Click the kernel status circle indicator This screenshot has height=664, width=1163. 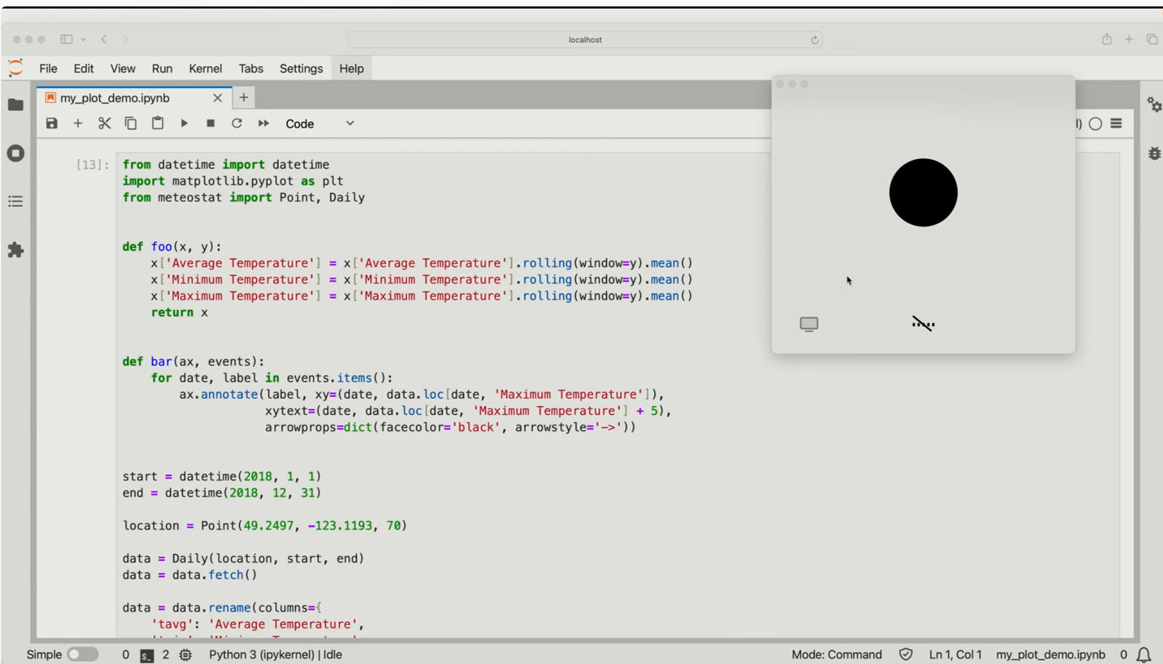[1095, 124]
